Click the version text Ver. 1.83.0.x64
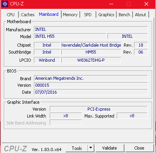The image size is (156, 153). tap(47, 150)
